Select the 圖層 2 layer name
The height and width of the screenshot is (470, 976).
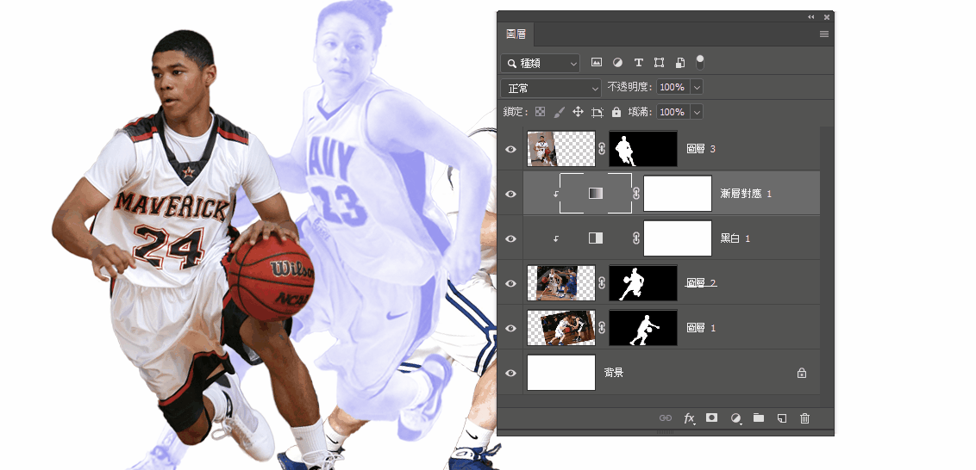701,283
